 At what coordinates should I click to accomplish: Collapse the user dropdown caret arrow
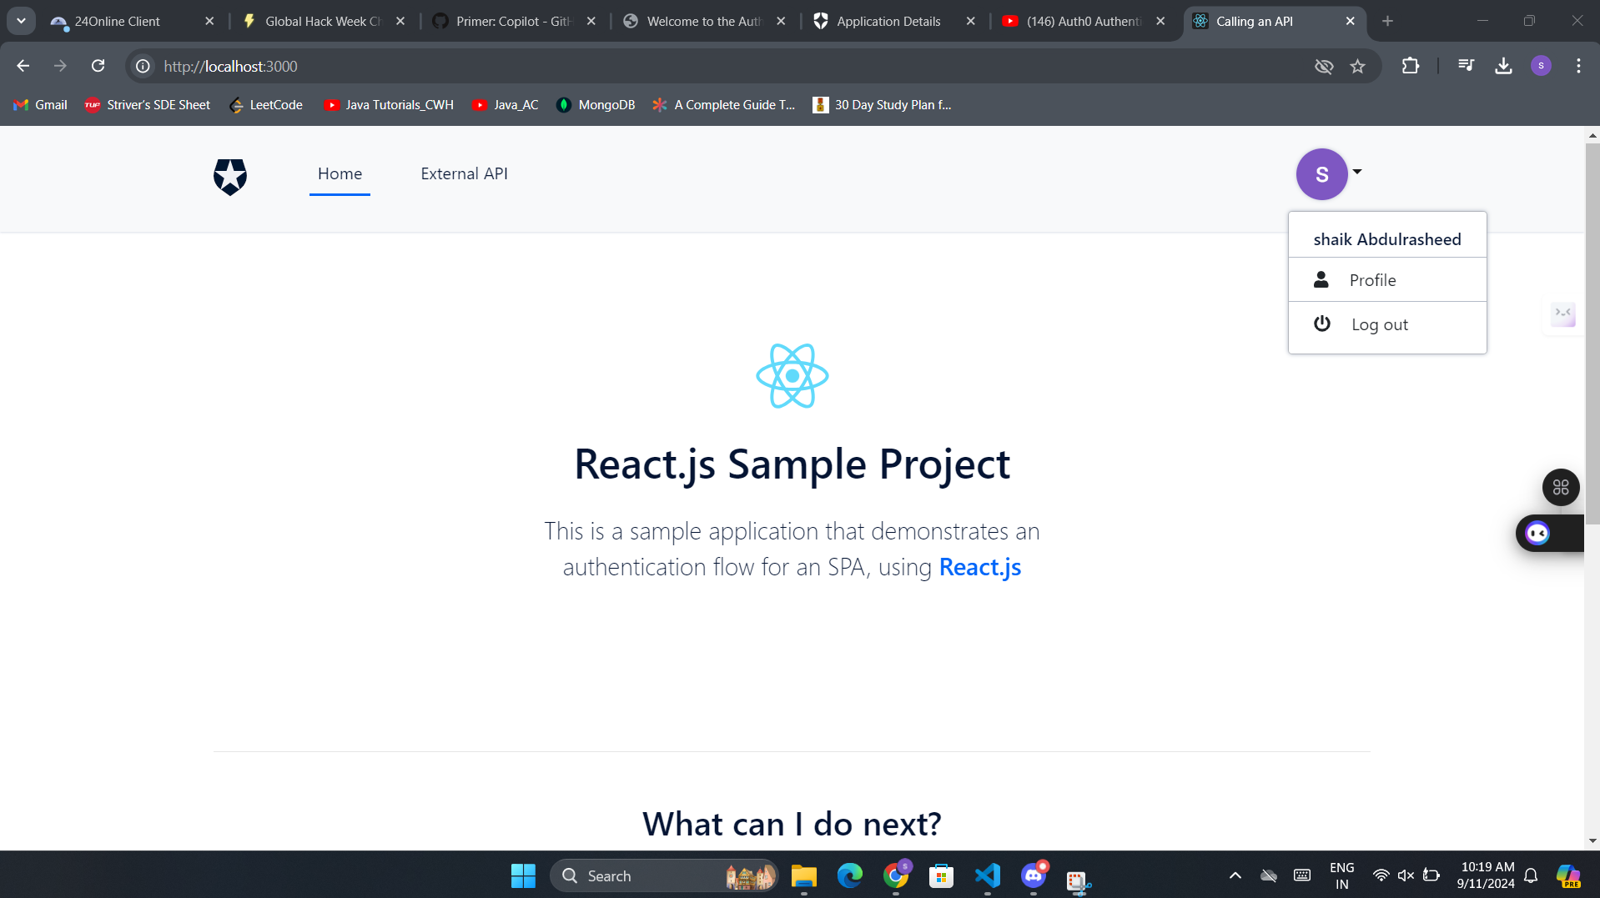click(1357, 172)
